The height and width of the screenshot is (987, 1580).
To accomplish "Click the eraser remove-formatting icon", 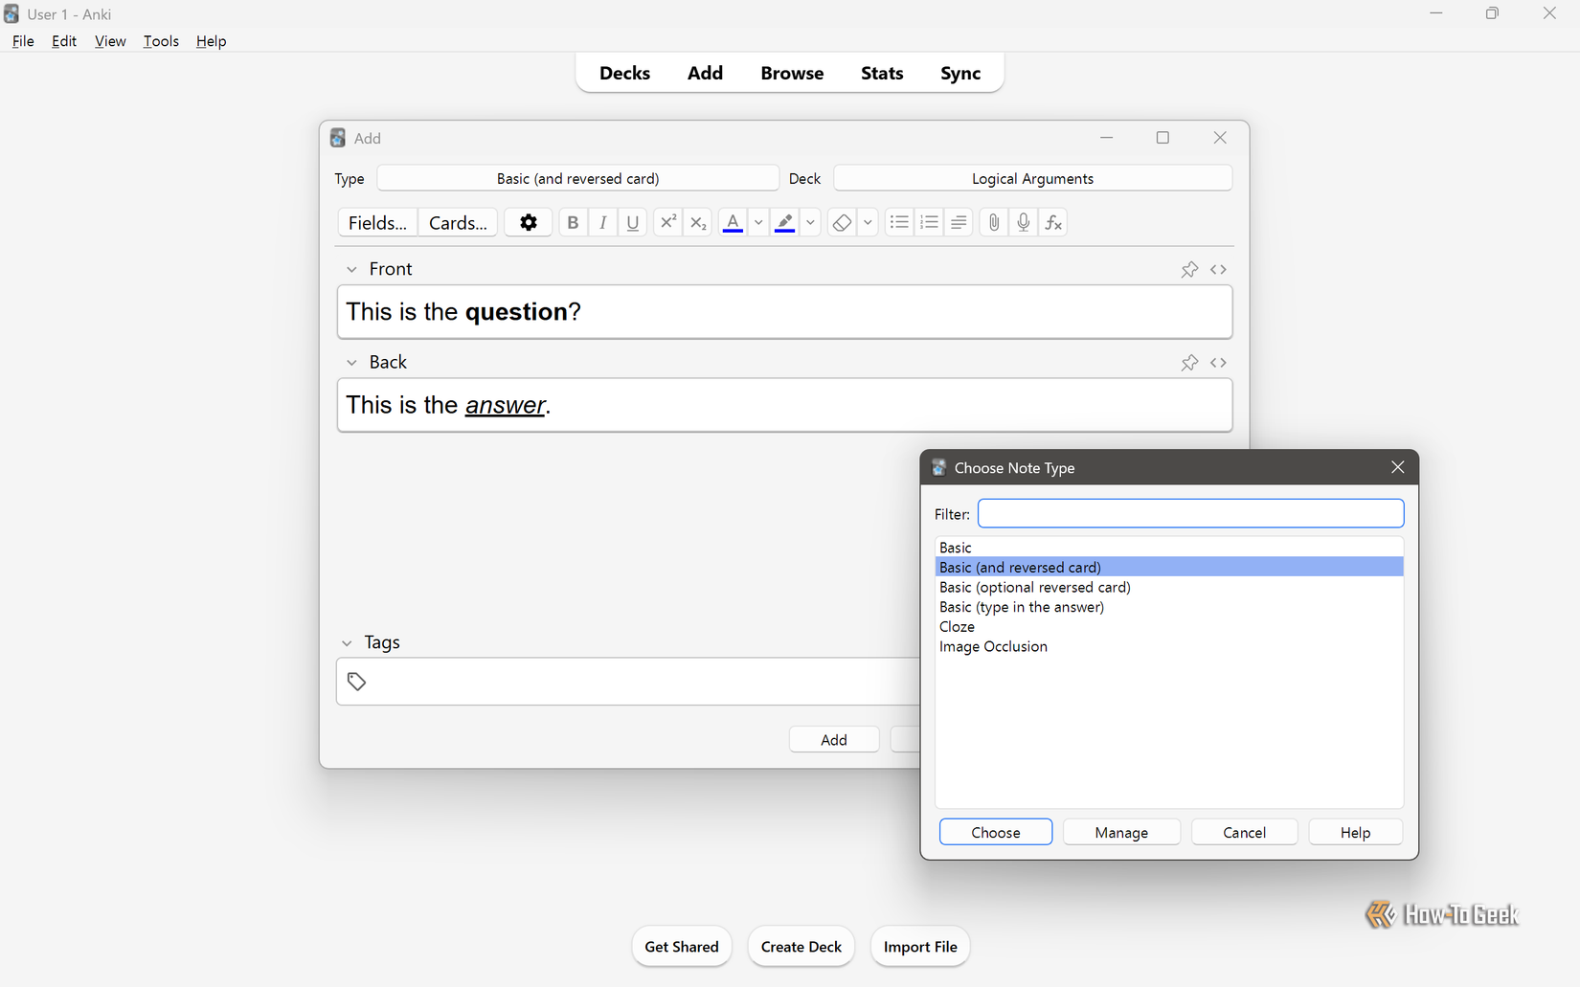I will [842, 222].
